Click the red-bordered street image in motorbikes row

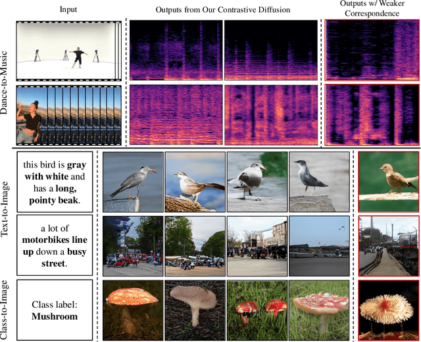388,244
